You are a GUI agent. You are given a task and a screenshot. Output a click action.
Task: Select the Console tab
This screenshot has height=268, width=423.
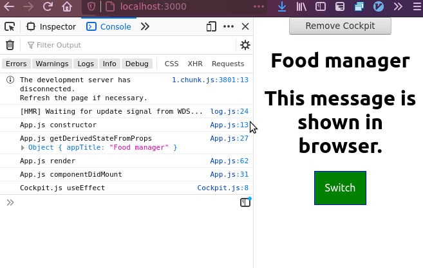coord(109,26)
